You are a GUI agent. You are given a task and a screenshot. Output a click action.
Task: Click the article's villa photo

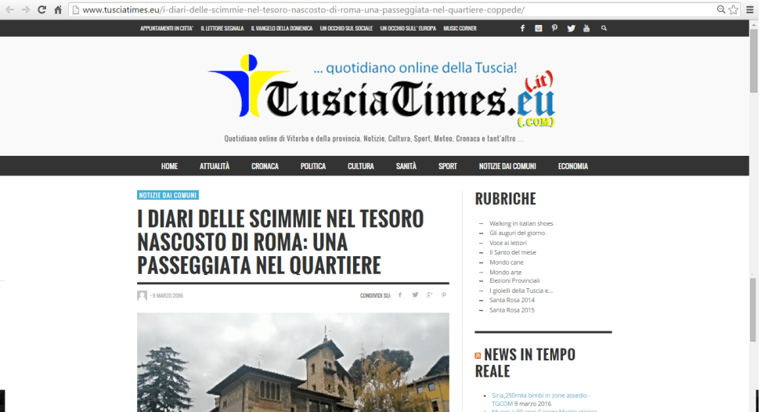click(x=293, y=363)
